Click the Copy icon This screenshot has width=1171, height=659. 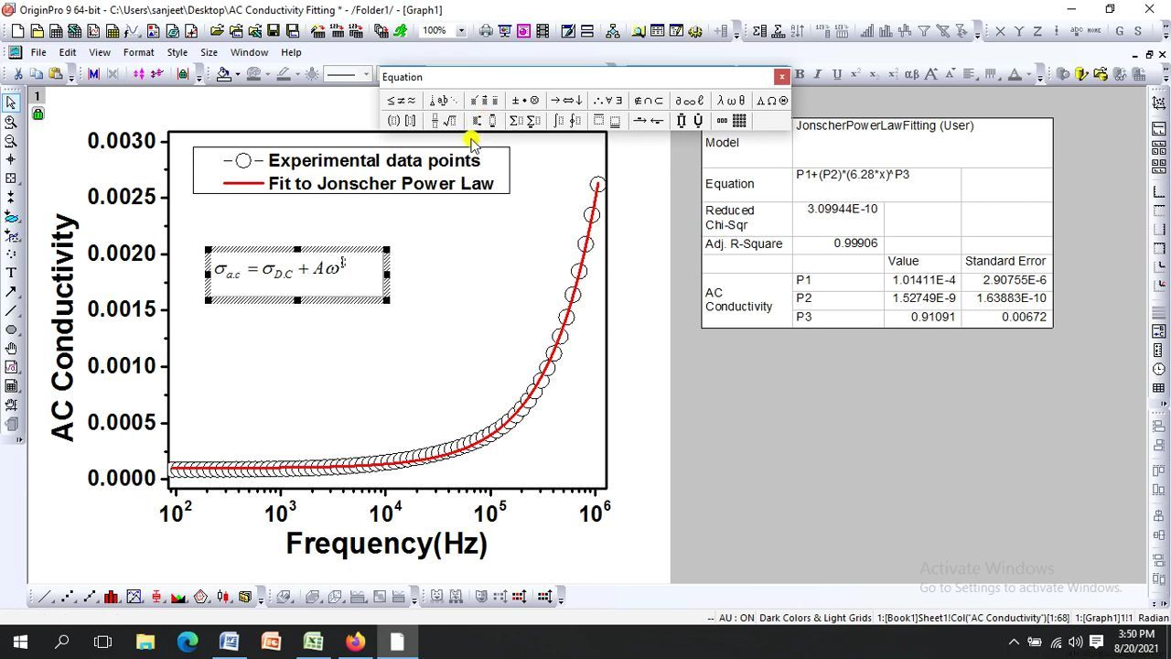[37, 74]
